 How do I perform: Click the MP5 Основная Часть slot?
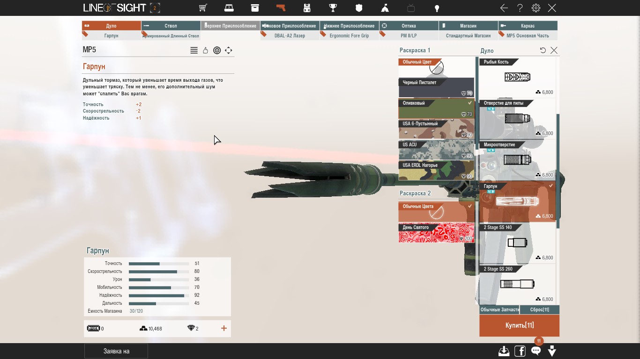pos(528,36)
